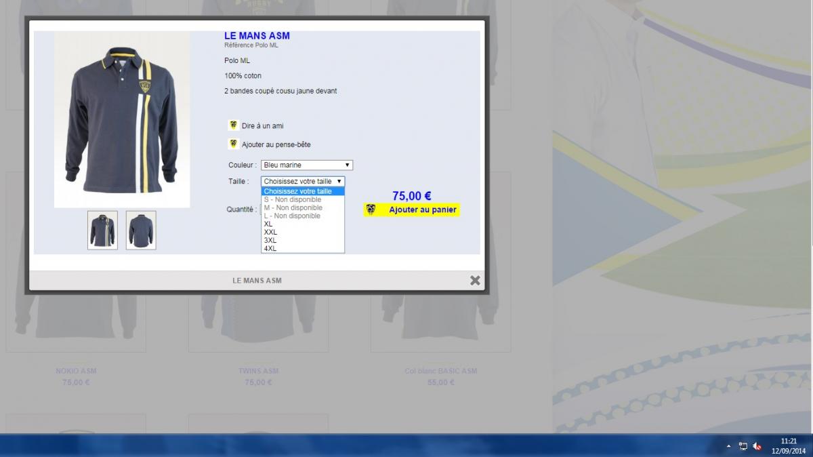
Task: Select the S - Non disponible size option
Action: (303, 199)
